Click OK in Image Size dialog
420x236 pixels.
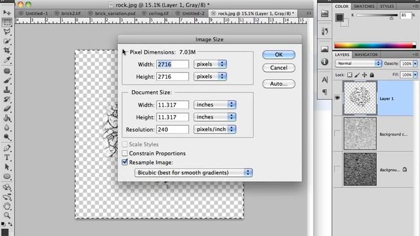pyautogui.click(x=279, y=54)
